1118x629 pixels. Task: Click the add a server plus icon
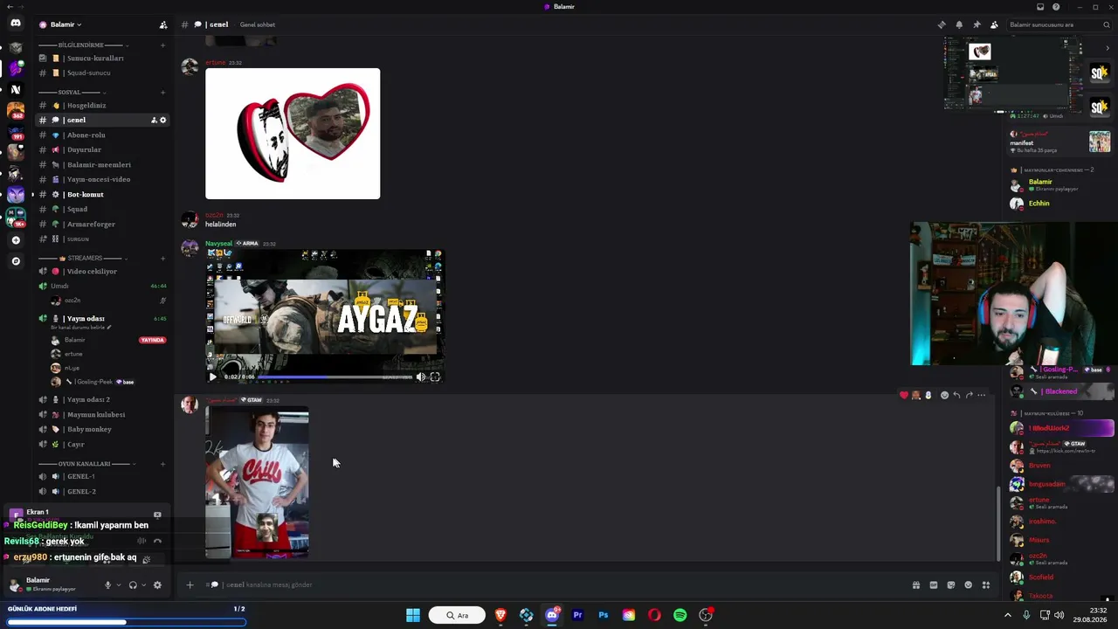16,240
